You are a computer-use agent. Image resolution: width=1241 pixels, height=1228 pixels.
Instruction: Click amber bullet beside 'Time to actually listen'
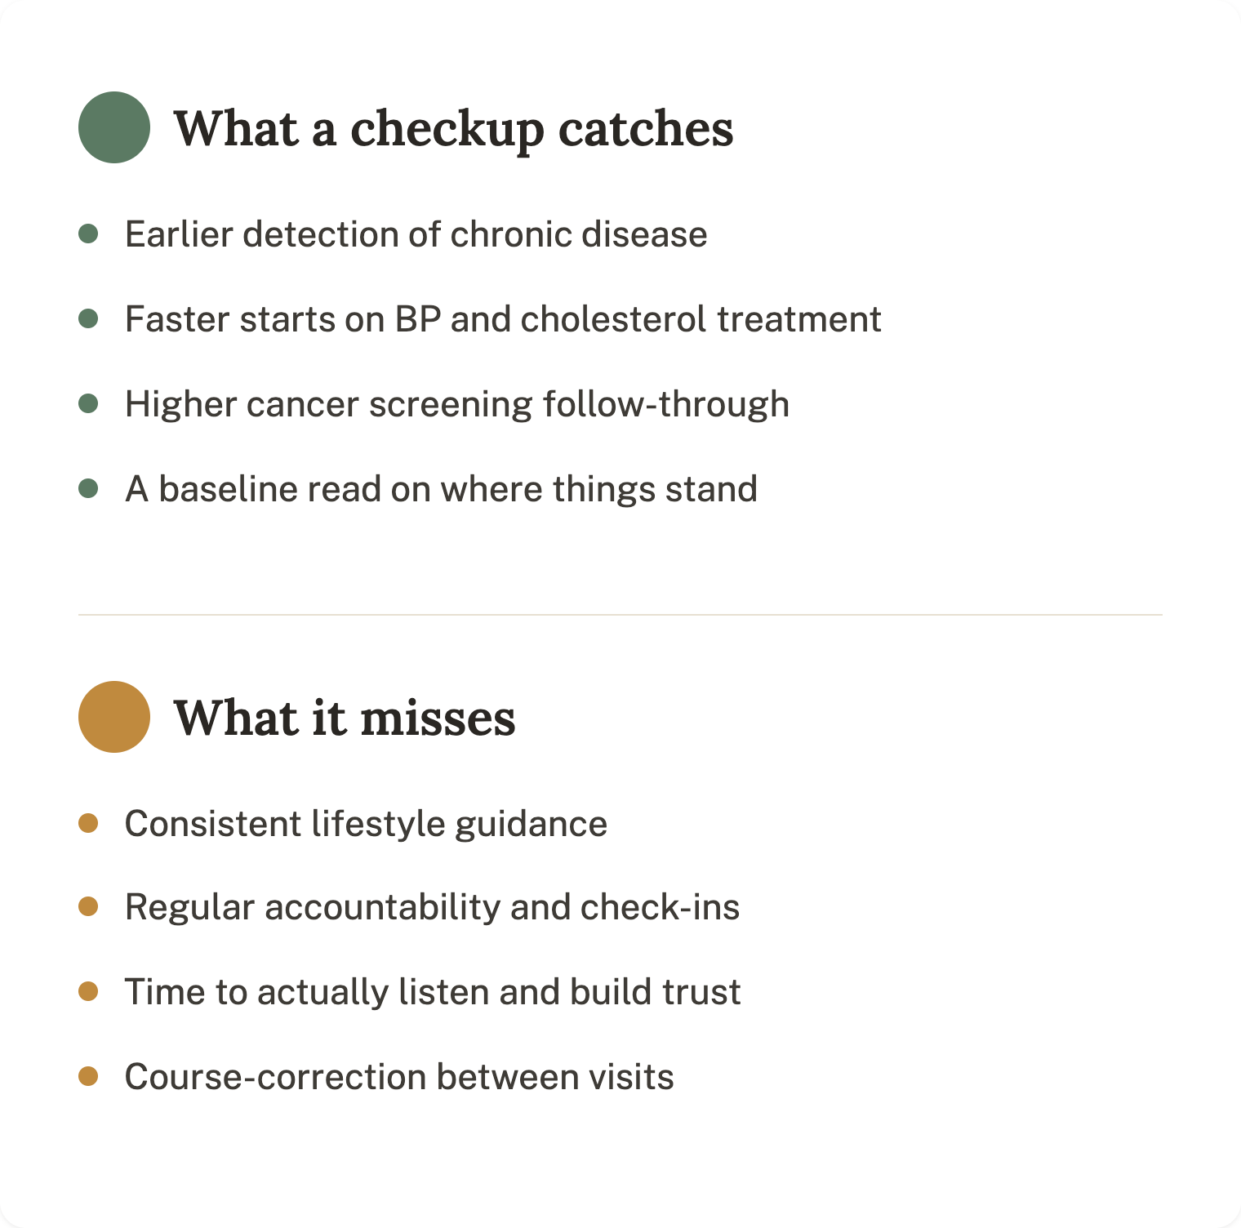point(88,992)
